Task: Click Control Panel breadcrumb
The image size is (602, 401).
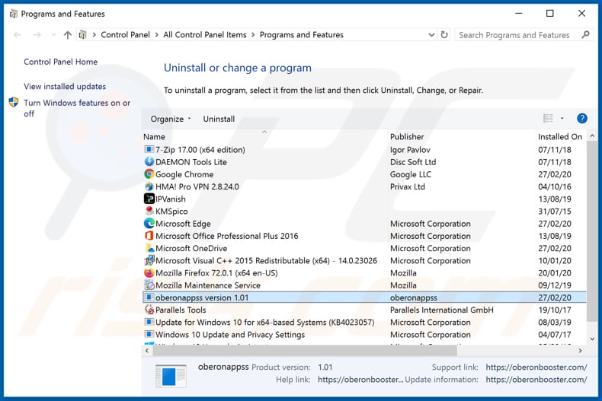Action: point(125,35)
